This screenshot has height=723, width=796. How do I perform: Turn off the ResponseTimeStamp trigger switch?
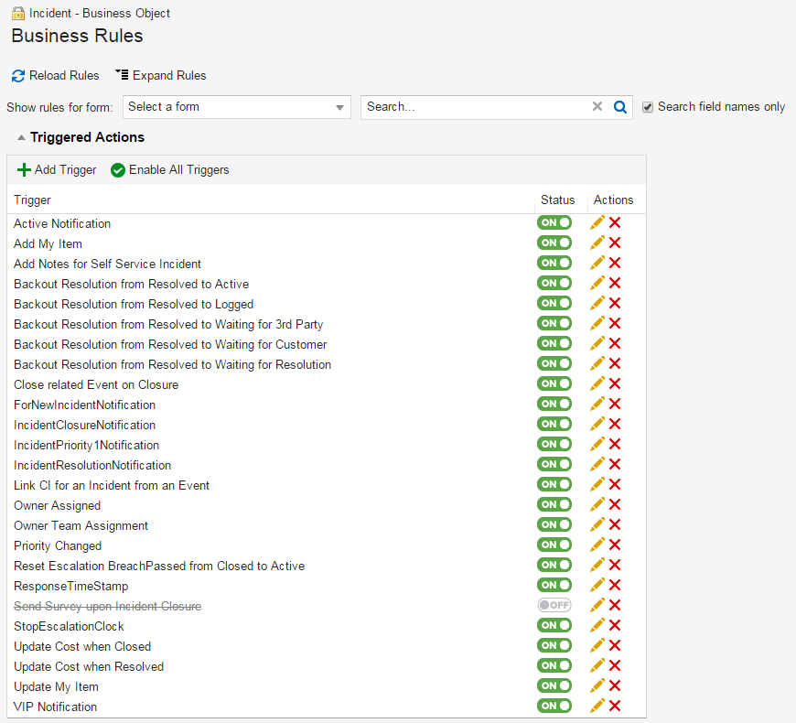pos(554,585)
